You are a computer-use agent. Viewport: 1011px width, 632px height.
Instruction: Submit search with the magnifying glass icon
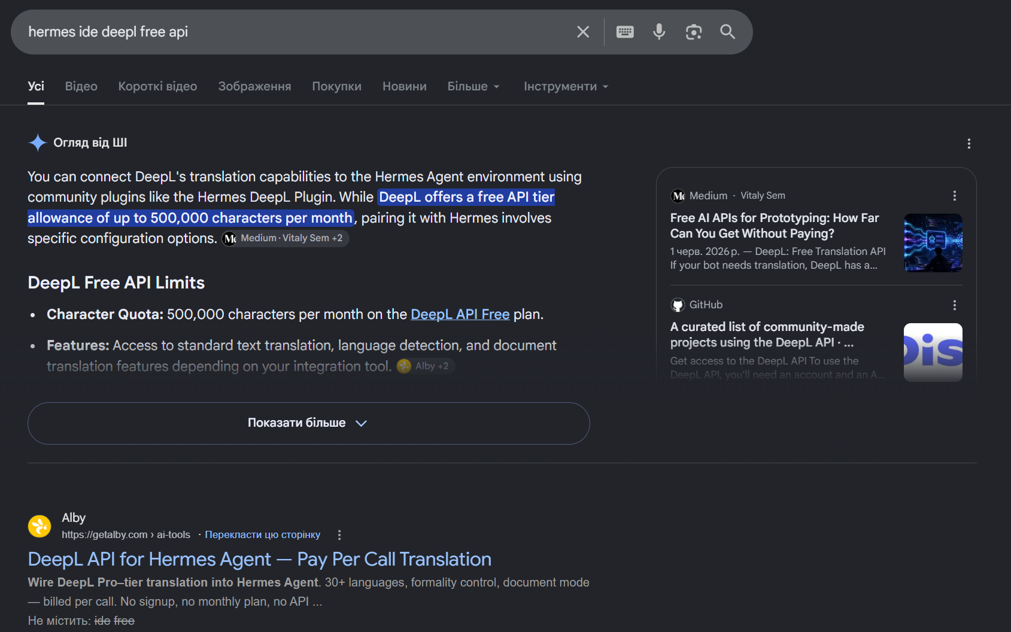[728, 32]
